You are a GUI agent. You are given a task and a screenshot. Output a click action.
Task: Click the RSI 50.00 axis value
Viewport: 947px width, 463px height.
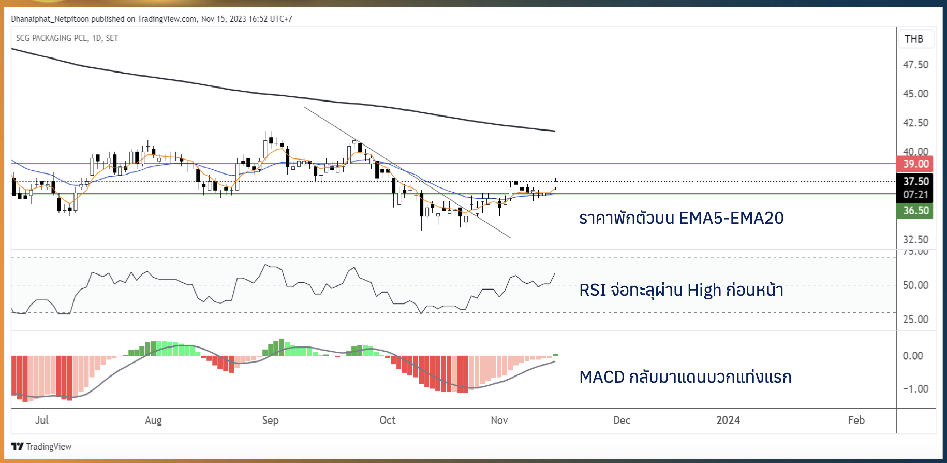pyautogui.click(x=915, y=285)
